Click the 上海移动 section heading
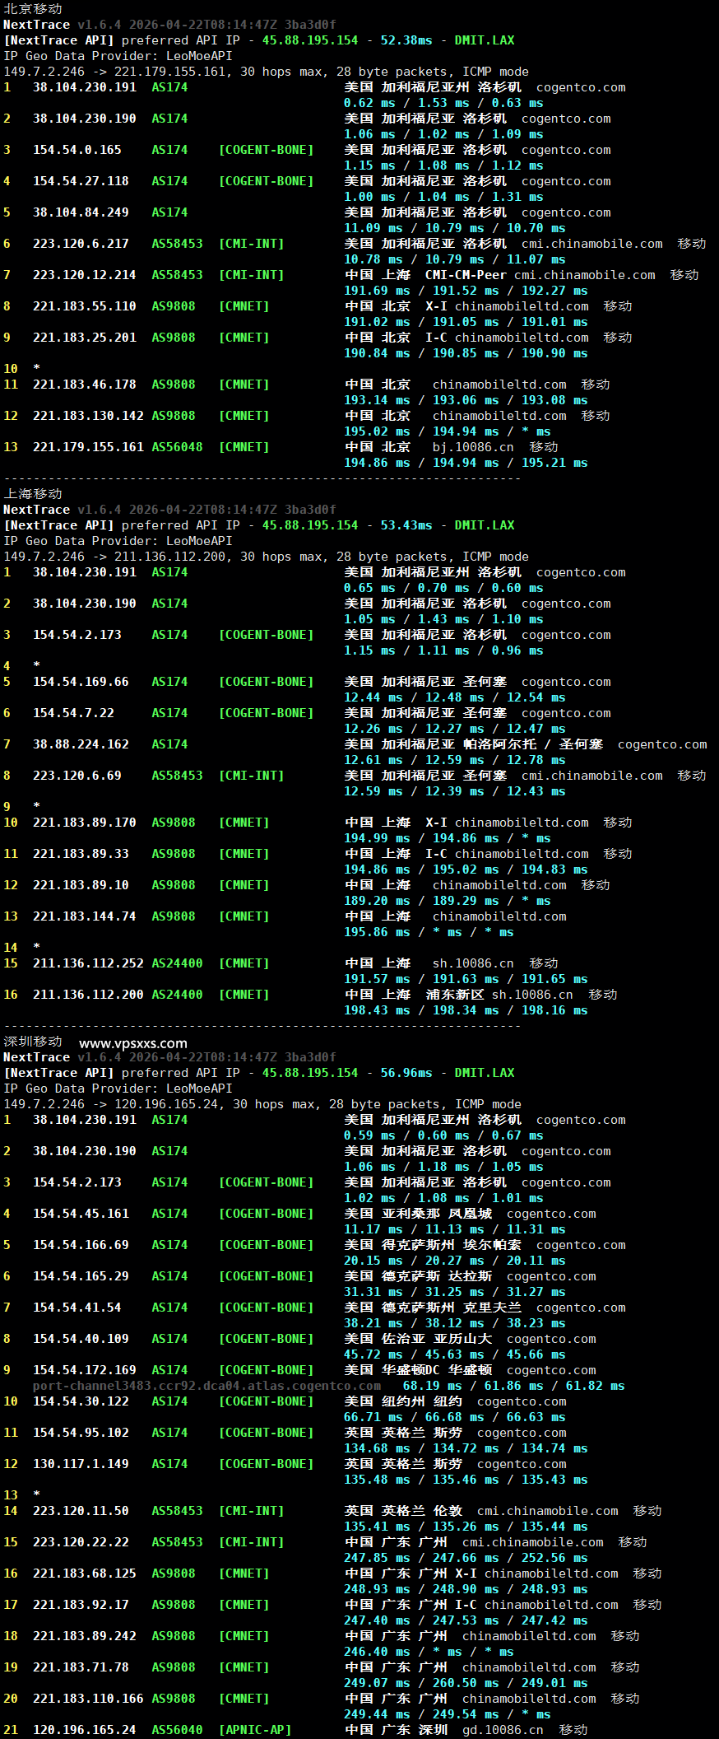Screen dimensions: 719x1739 click(33, 493)
